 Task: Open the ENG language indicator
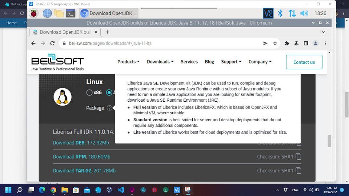295,190
